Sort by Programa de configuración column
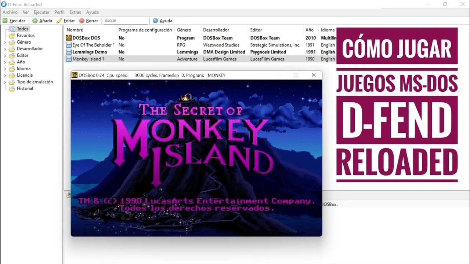This screenshot has height=264, width=470. [x=145, y=30]
